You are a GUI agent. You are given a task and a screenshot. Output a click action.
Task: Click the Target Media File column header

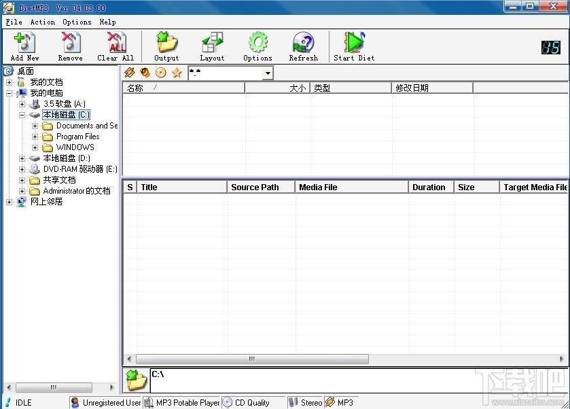click(x=534, y=188)
